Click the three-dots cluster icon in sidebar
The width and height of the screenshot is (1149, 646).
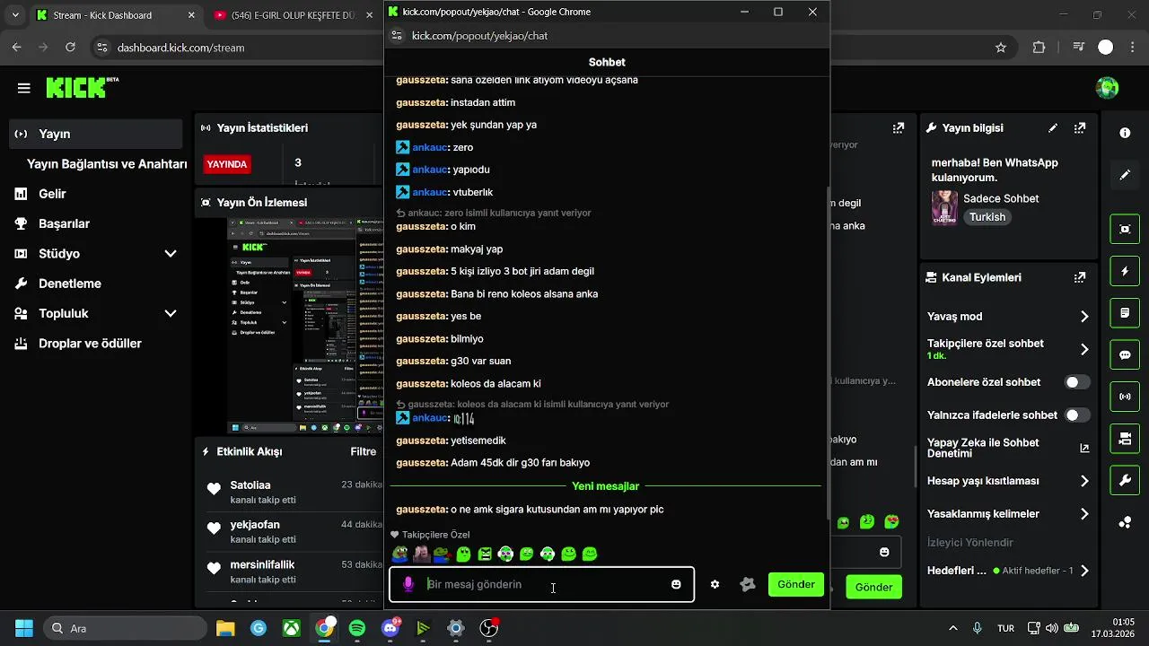click(x=1125, y=522)
